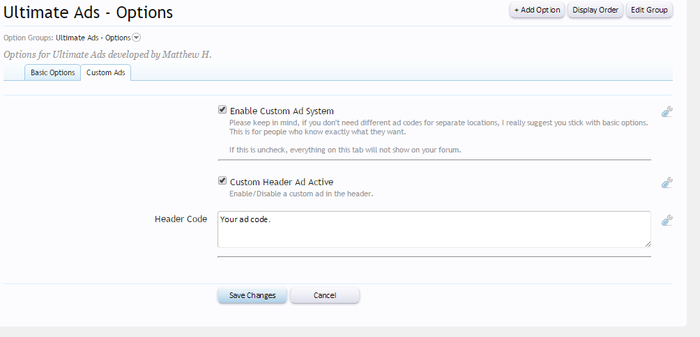
Task: Expand the Option Groups dropdown arrow
Action: coord(137,38)
